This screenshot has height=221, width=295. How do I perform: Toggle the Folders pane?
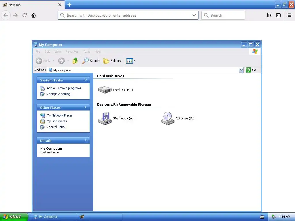[112, 61]
